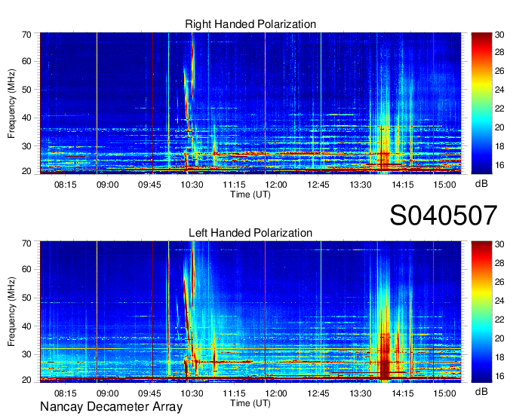Image resolution: width=513 pixels, height=416 pixels.
Task: Click the 13:30 tick on the top plot
Action: pyautogui.click(x=361, y=185)
